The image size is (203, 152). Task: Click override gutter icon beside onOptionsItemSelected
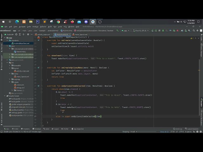tap(38, 86)
